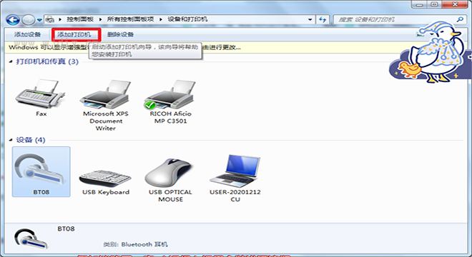Expand arrow after 控制面板 breadcrumb
The image size is (472, 257).
coord(100,19)
